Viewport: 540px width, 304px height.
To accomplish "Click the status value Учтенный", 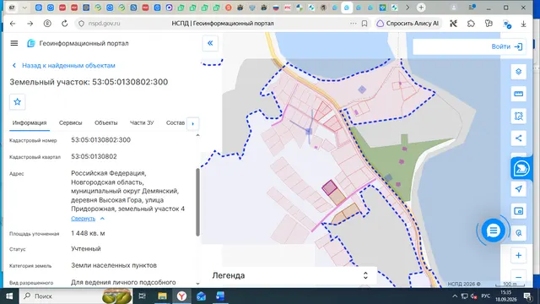I will 86,249.
